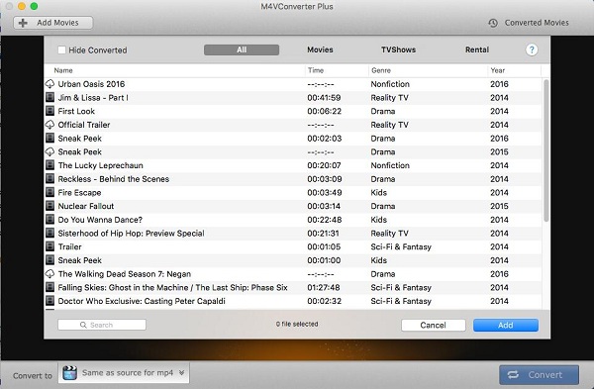Select the 'Nuclear Fallout' entry
Viewport: 594px width, 389px height.
[x=293, y=206]
